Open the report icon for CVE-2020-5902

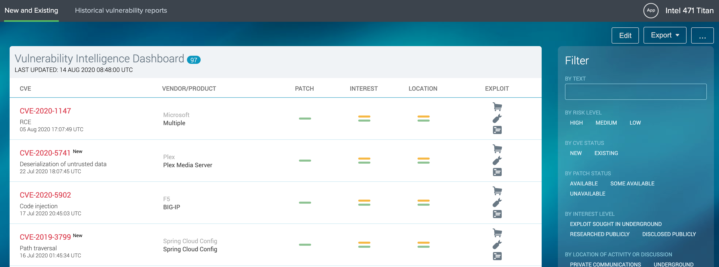pos(497,214)
